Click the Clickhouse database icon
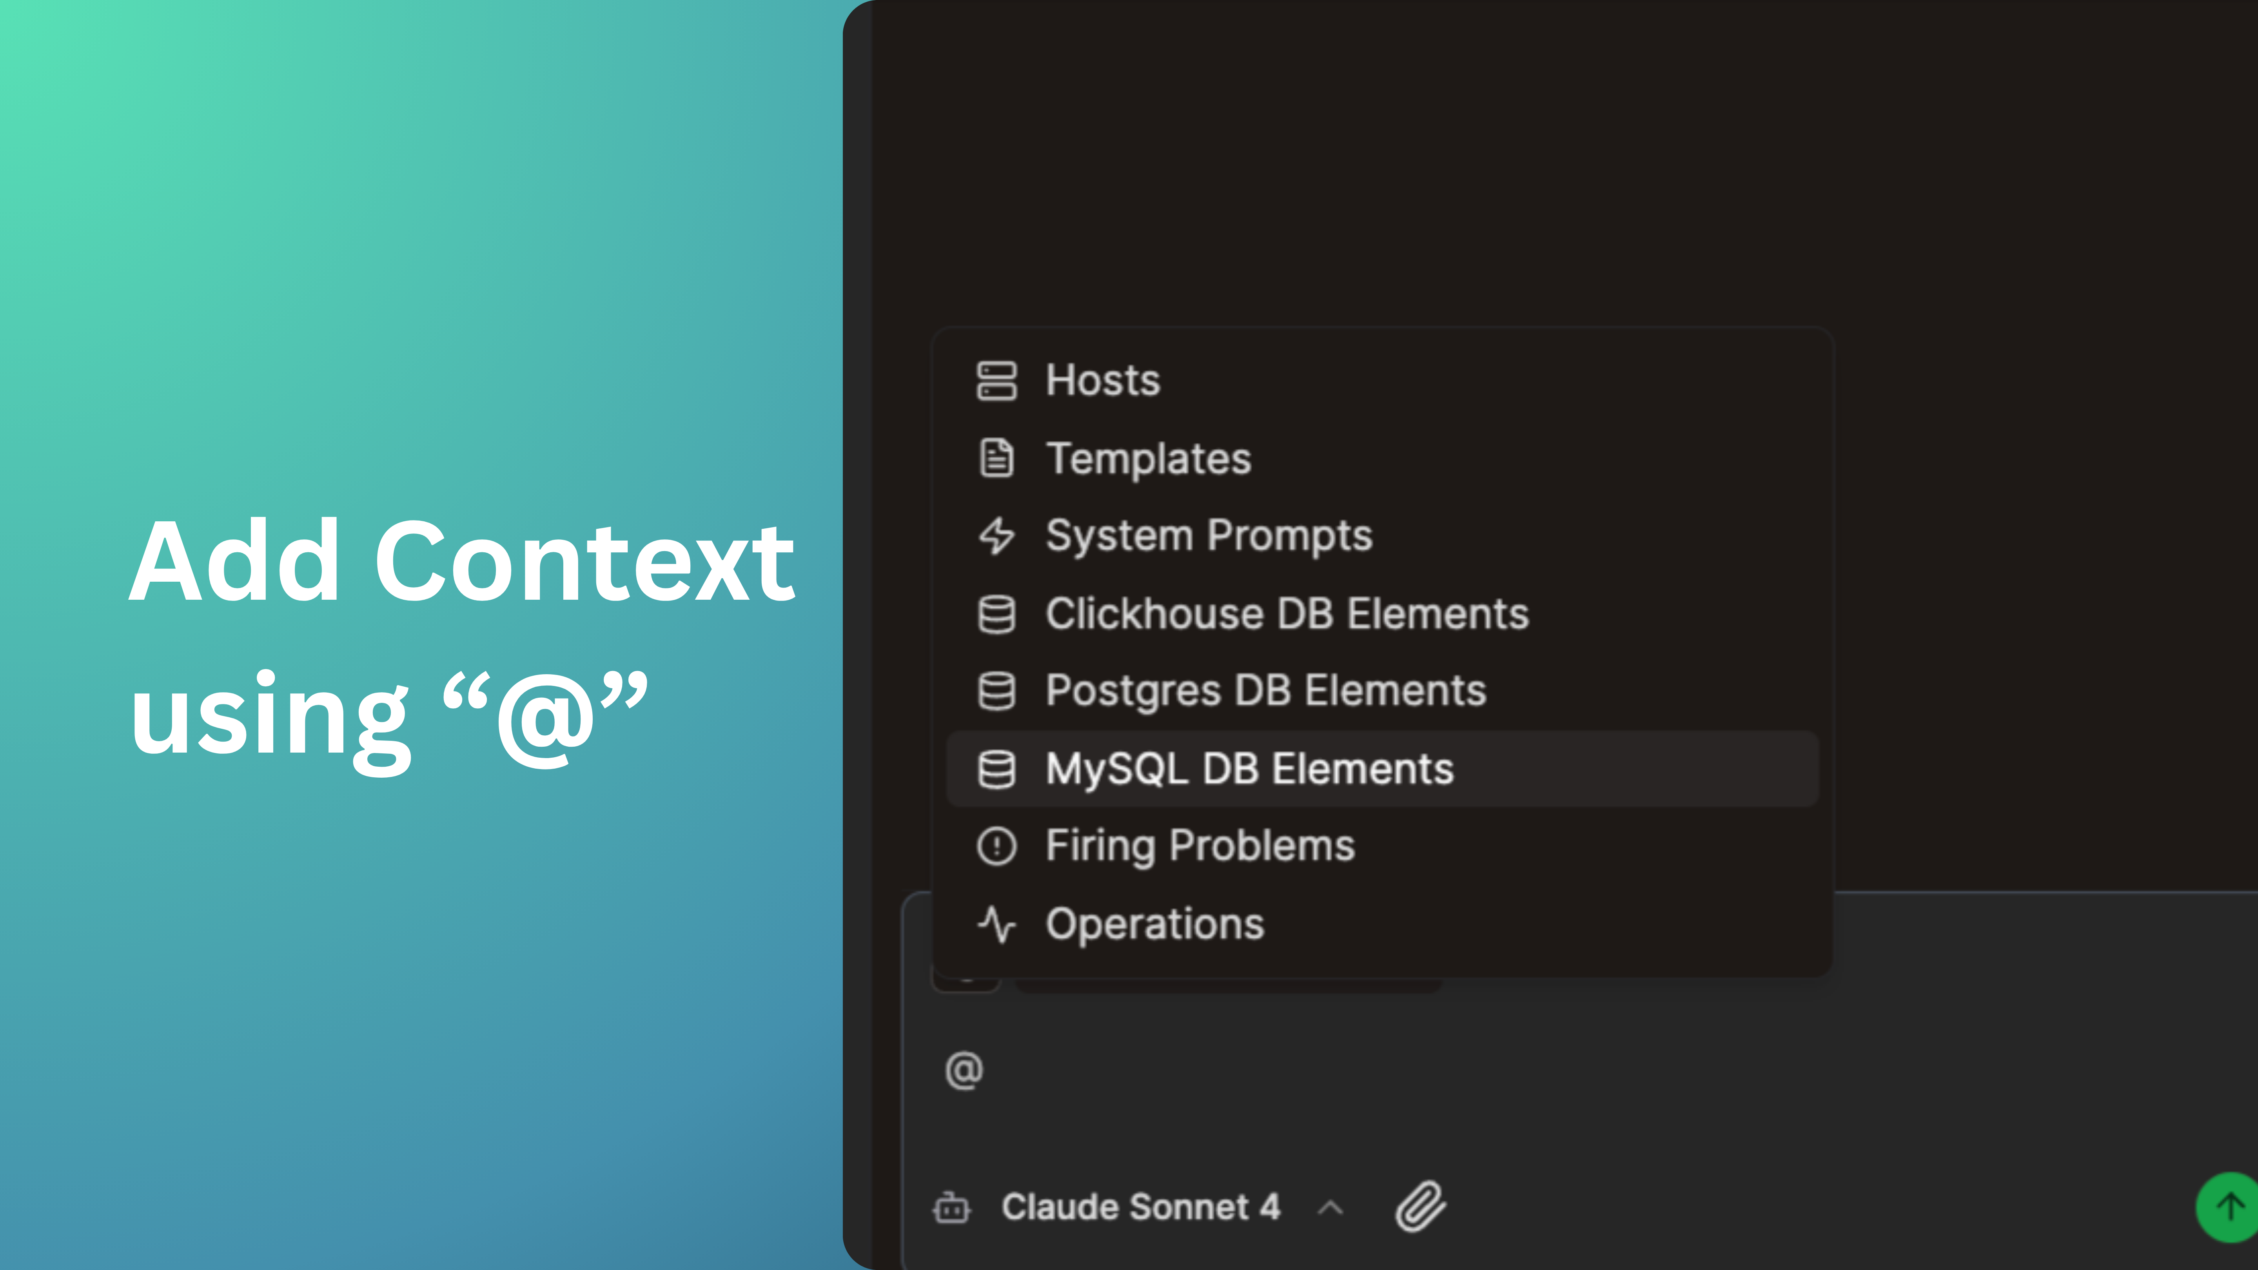 pos(996,613)
